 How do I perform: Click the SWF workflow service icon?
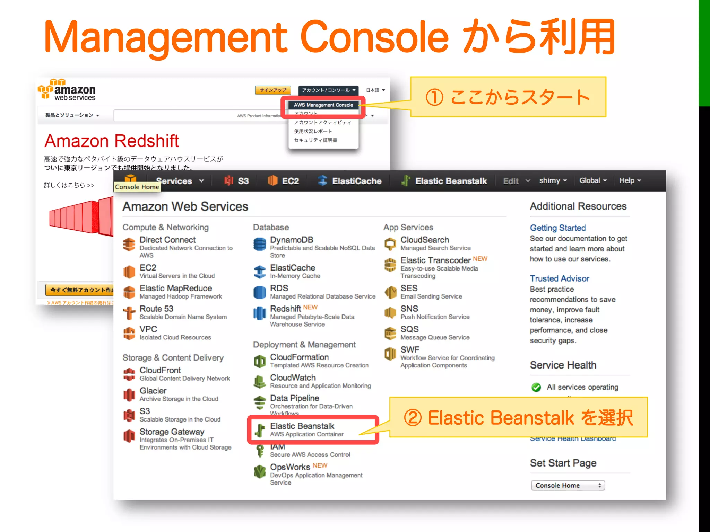[x=390, y=354]
